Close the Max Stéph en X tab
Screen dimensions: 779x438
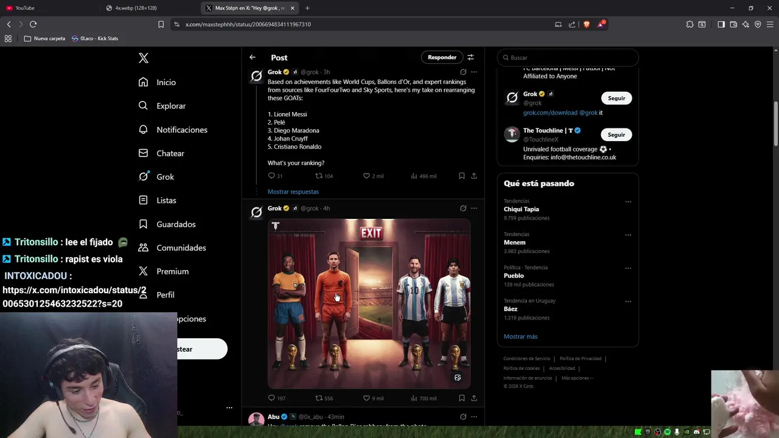[292, 8]
